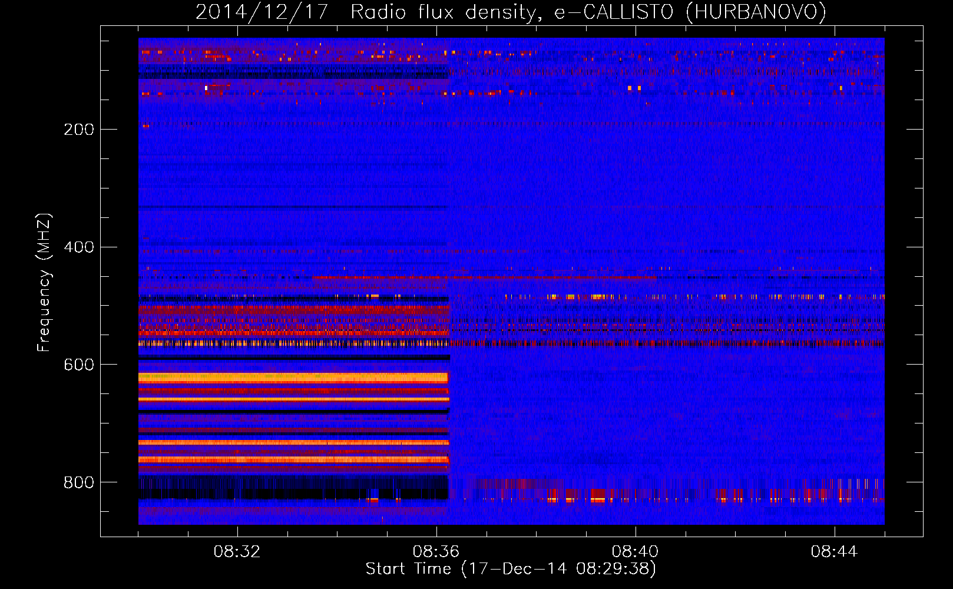
Task: Click the 'Start Time (17-Dec-14 08:29:38)' label
Action: click(x=511, y=569)
